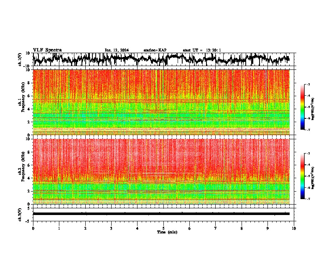Click time axis tick label "3"
Viewport: 331px width, 256px height.
click(x=111, y=228)
